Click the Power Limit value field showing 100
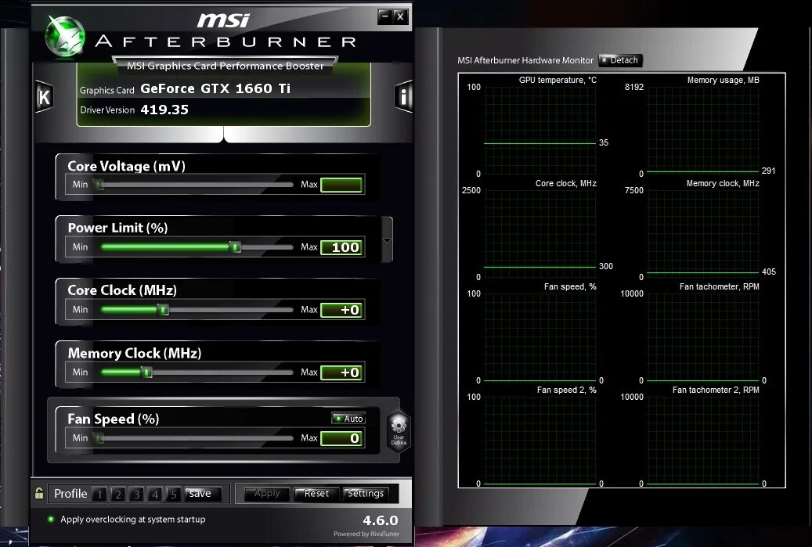 click(x=341, y=247)
